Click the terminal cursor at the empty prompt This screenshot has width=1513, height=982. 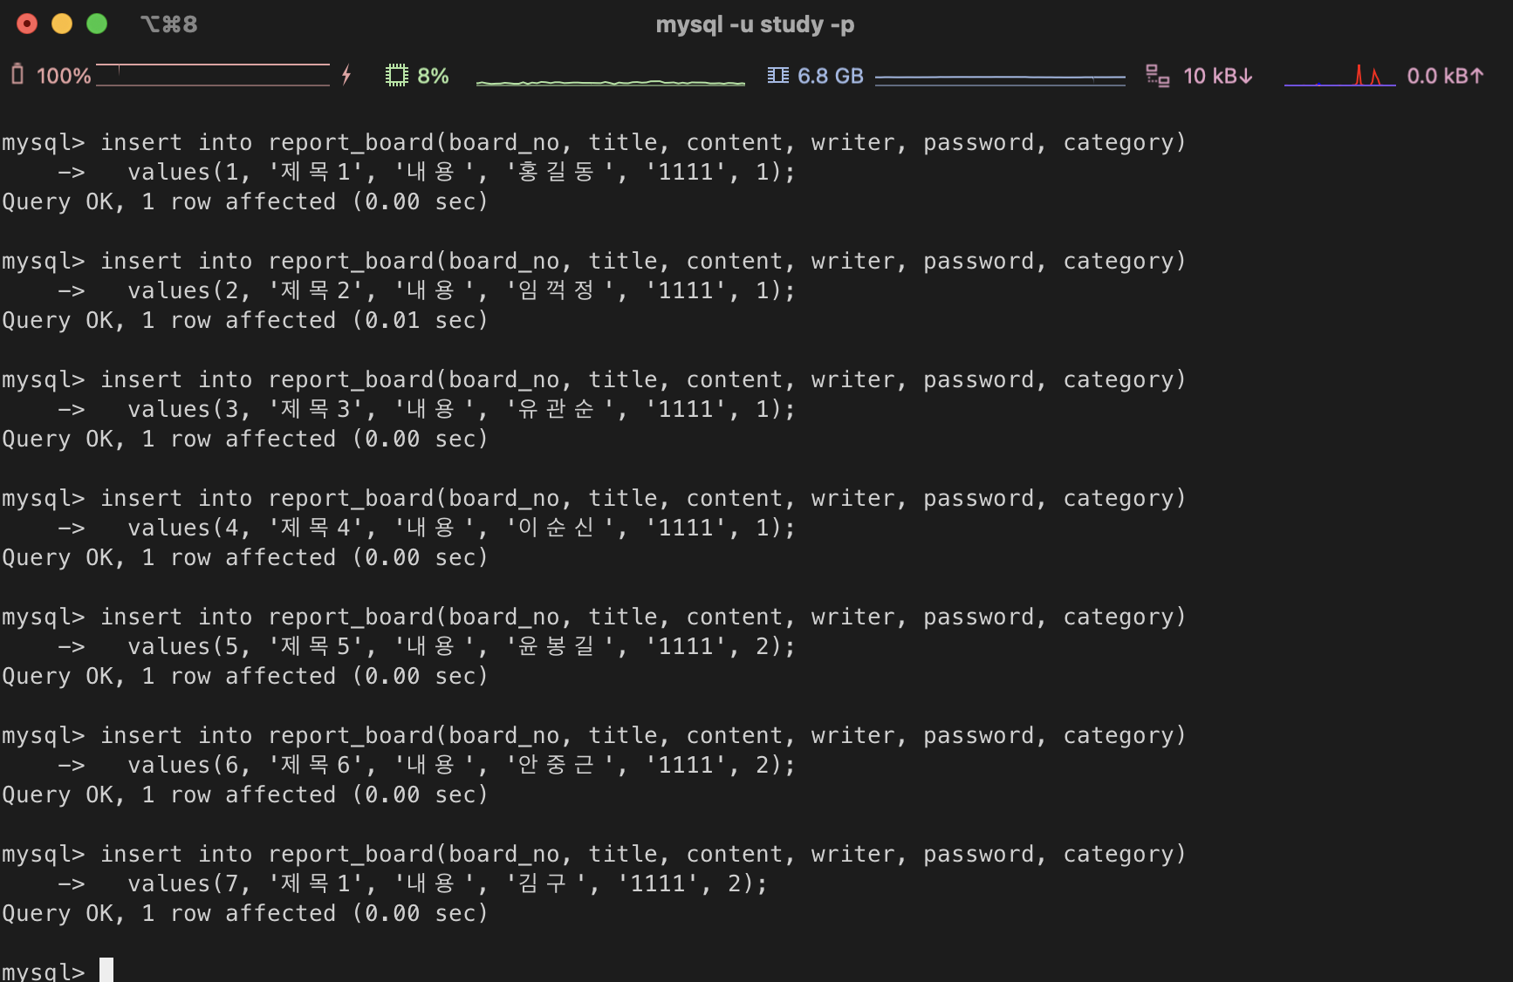coord(106,970)
